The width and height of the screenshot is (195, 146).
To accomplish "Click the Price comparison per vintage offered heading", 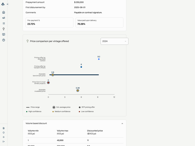I will click(x=50, y=41).
